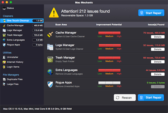Open Details for Cache Manager issues
This screenshot has width=168, height=113.
pos(158,37)
